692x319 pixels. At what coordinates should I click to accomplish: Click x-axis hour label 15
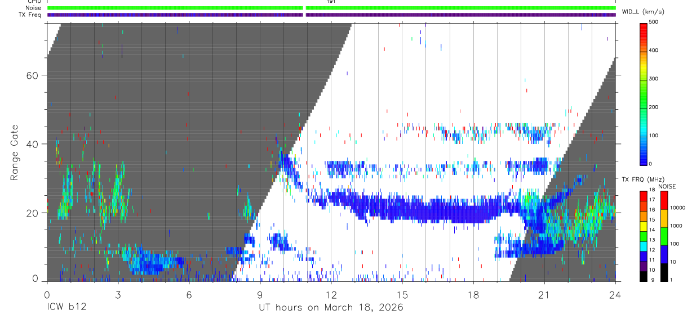[x=402, y=294]
